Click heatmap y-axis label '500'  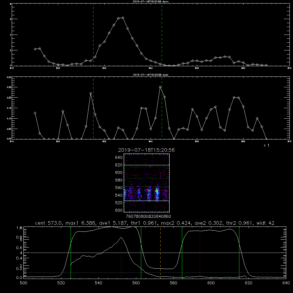click(x=119, y=210)
